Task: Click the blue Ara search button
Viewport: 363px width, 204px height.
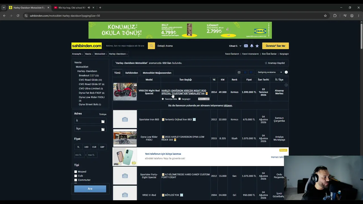Action: coord(90,189)
